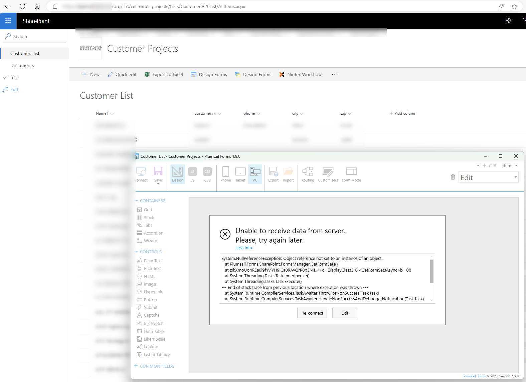Select Customers list in left navigation

[x=25, y=53]
